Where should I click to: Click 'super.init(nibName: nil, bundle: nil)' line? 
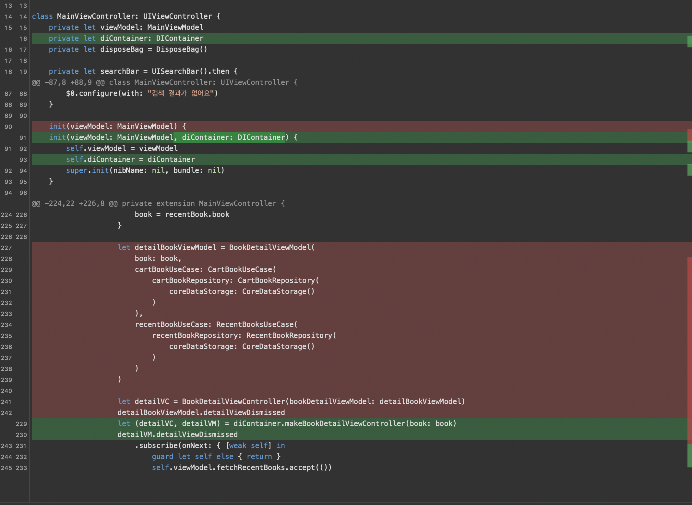(x=145, y=170)
